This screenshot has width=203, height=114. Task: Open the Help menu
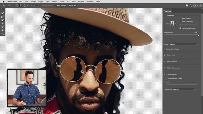98,2
